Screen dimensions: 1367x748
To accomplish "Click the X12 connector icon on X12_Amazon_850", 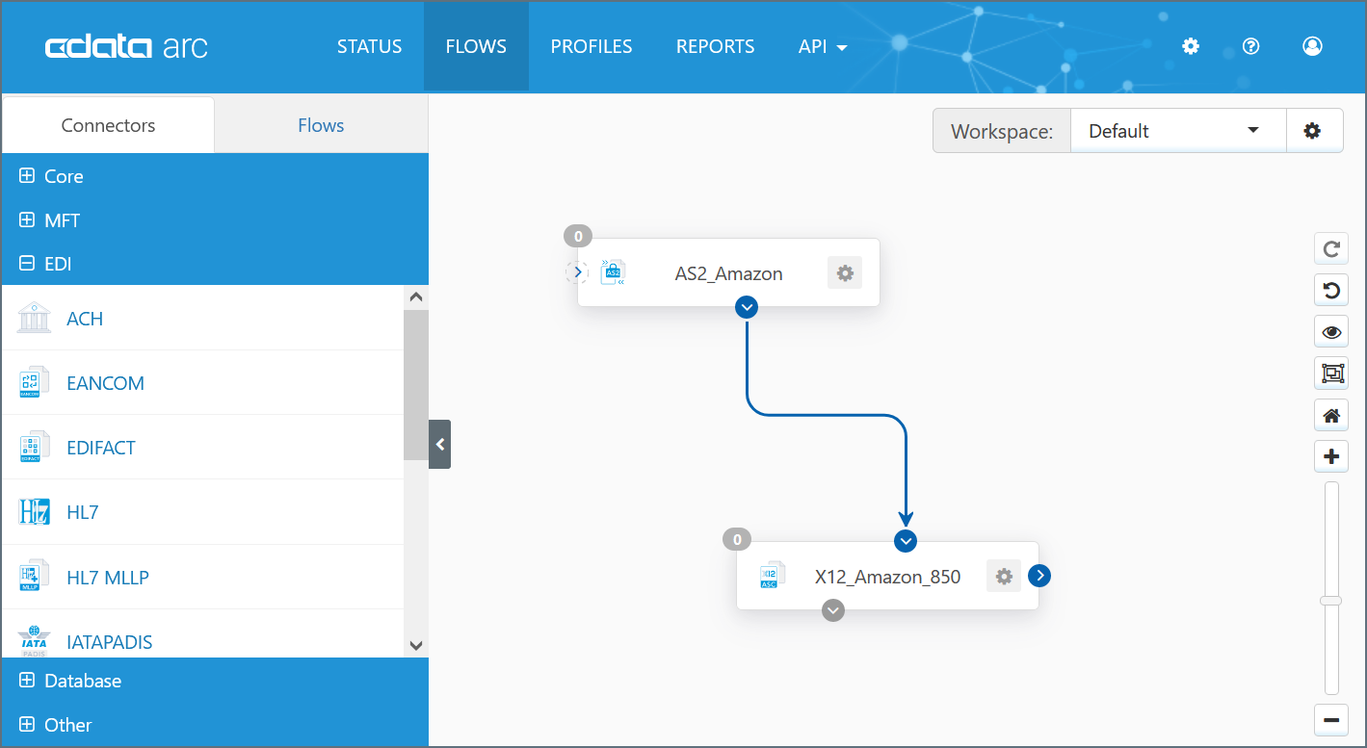I will coord(772,576).
